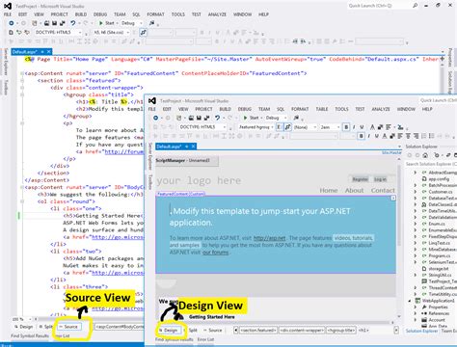Click the Undo icon in back window toolbar
This screenshot has height=347, width=457.
point(73,23)
